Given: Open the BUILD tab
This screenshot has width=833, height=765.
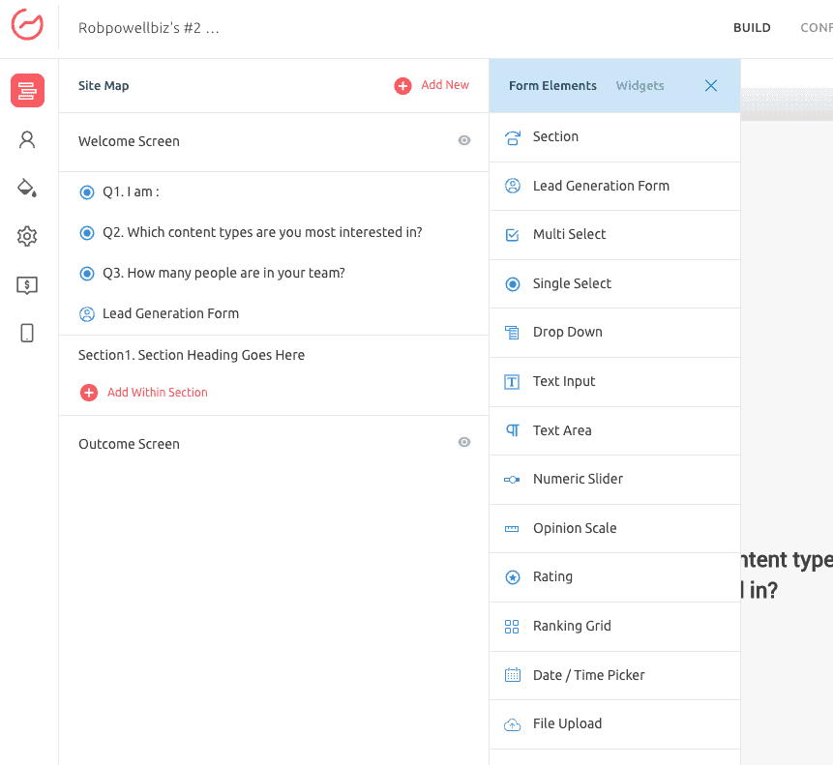Looking at the screenshot, I should (752, 28).
